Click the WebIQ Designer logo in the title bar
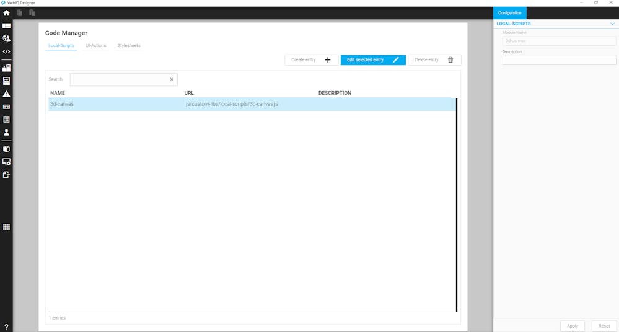Screen dimensions: 619x332 pyautogui.click(x=3, y=2)
